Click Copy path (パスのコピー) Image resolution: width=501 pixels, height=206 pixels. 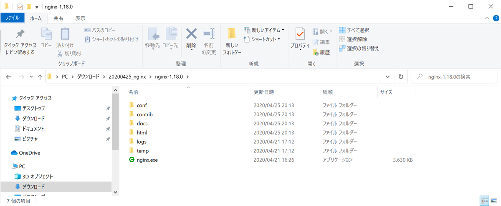(x=100, y=31)
